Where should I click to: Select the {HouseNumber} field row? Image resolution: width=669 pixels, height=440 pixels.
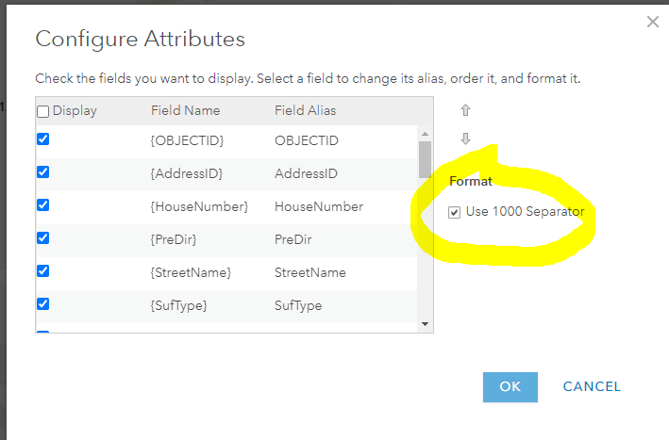[199, 206]
